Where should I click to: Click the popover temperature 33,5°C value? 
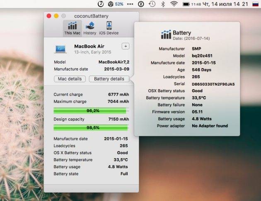(199, 98)
